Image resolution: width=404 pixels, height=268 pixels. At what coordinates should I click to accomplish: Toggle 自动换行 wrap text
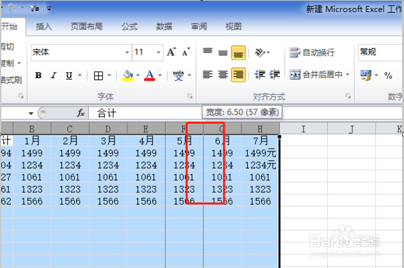click(x=312, y=53)
